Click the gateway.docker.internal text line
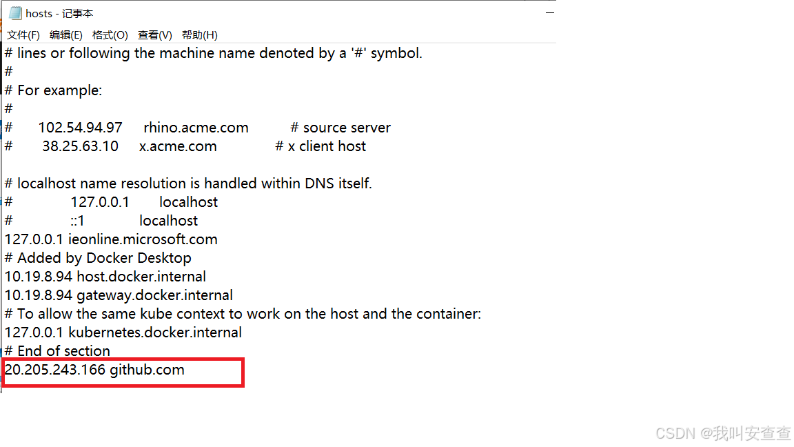794x447 pixels. [118, 295]
